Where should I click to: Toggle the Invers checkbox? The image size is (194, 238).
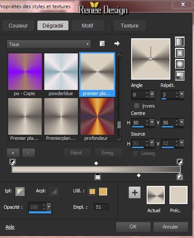[x=136, y=105]
